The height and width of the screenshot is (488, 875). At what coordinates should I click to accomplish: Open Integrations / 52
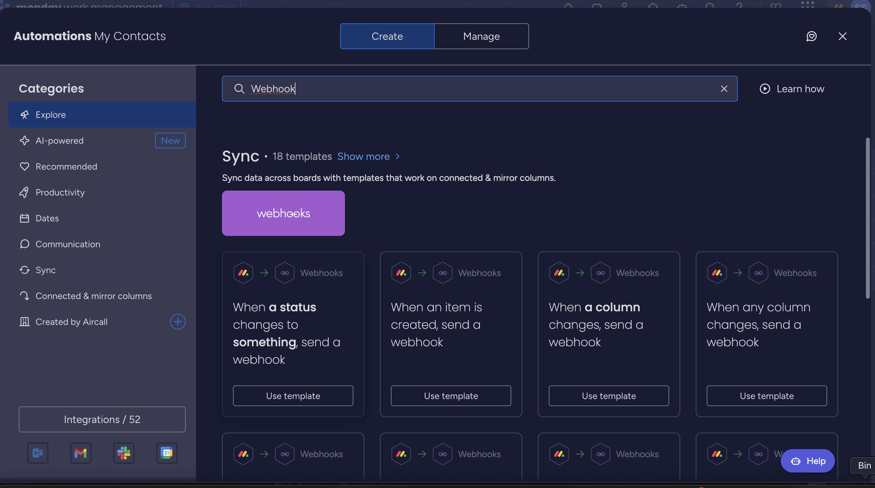pyautogui.click(x=102, y=419)
